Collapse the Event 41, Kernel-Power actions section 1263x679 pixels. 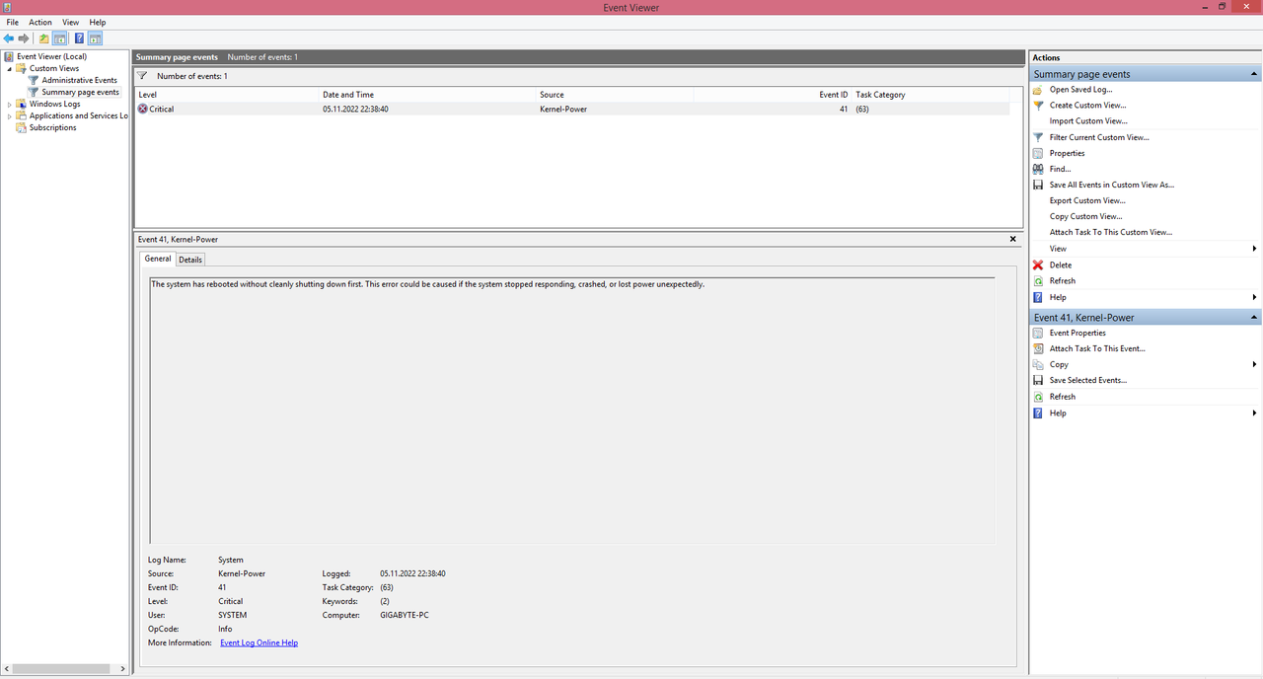(1254, 318)
